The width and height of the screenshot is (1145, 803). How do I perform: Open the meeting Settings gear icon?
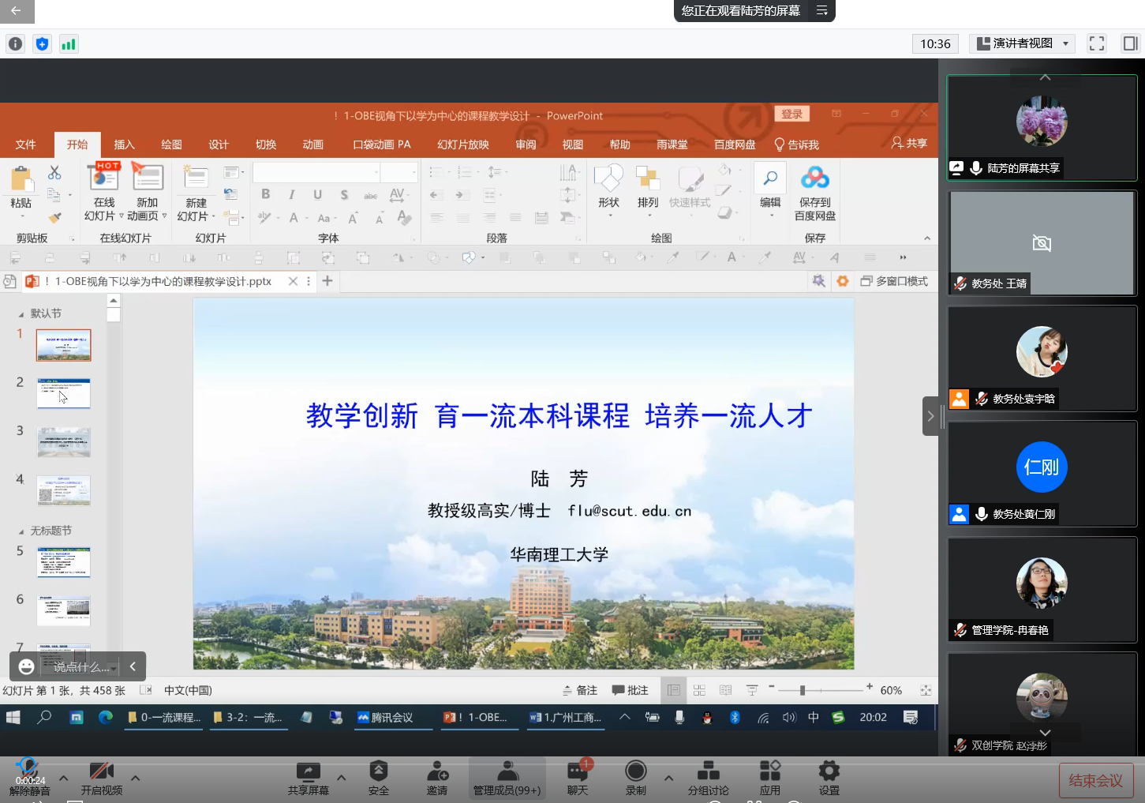(829, 771)
